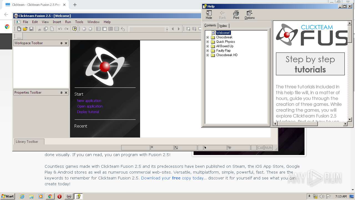Click the Display tutorial link
Screen dimensions: 355x200
[88, 112]
